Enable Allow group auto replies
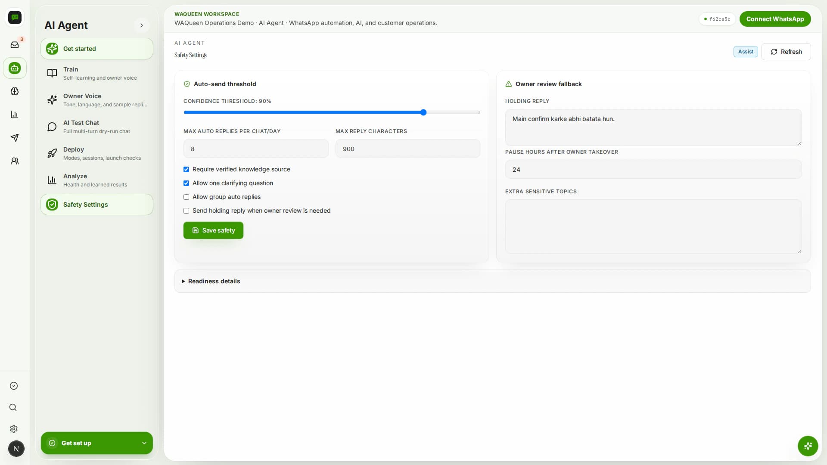827x465 pixels. pos(186,197)
